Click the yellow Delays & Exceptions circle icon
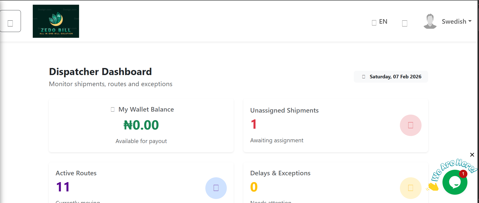 (x=411, y=188)
